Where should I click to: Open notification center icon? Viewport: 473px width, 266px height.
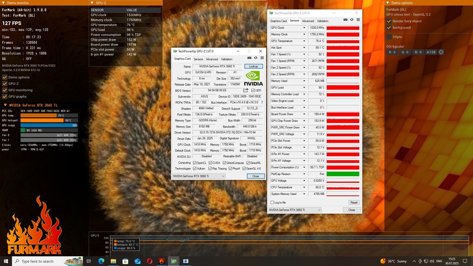tap(465, 261)
